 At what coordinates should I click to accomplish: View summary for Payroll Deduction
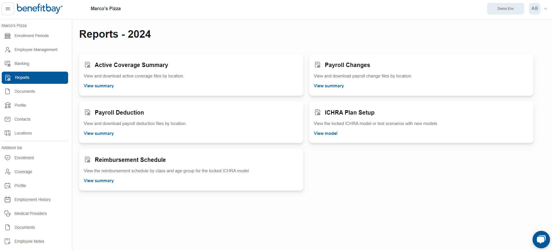[99, 133]
